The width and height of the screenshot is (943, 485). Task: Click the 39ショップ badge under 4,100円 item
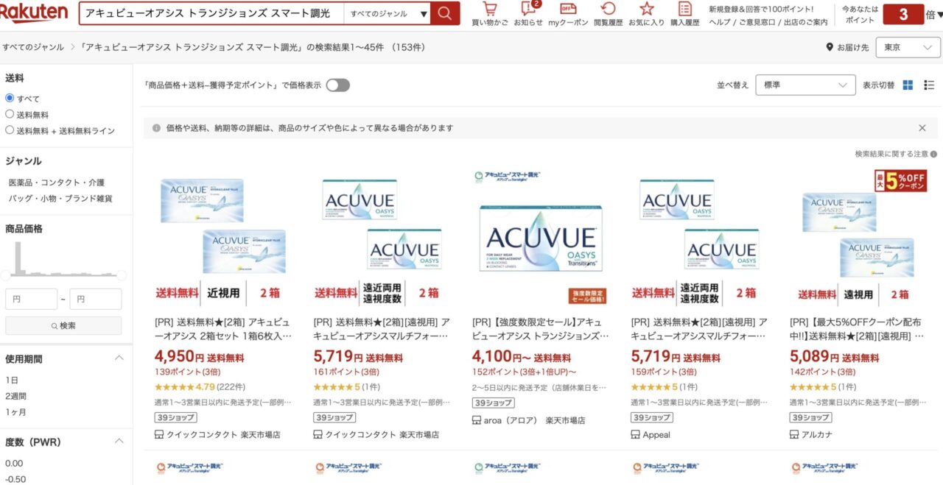point(493,403)
